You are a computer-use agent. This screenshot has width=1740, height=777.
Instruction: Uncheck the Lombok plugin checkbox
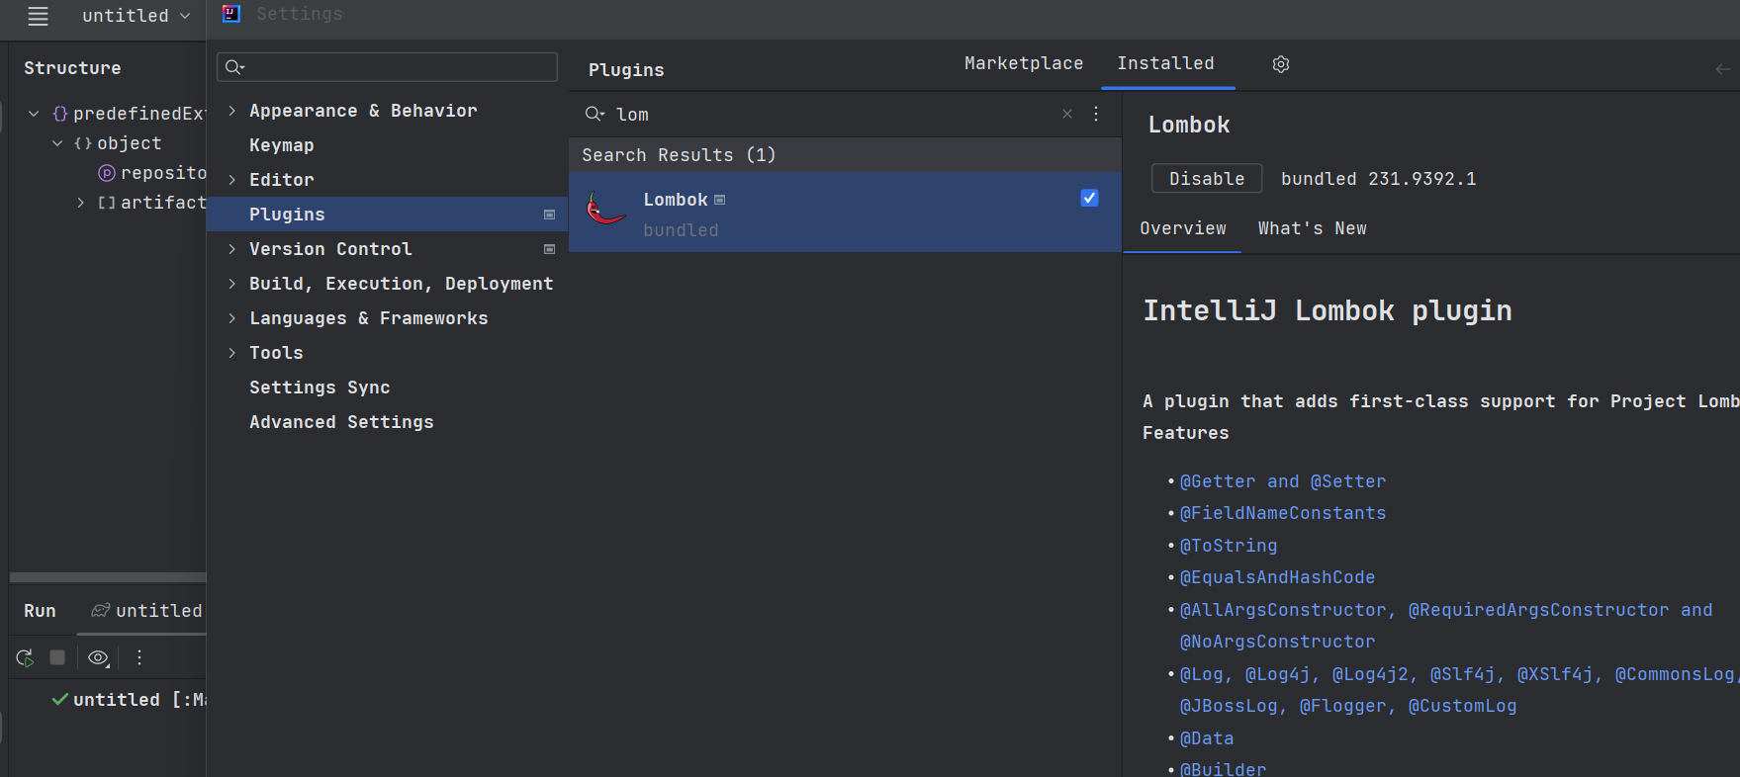[1089, 198]
